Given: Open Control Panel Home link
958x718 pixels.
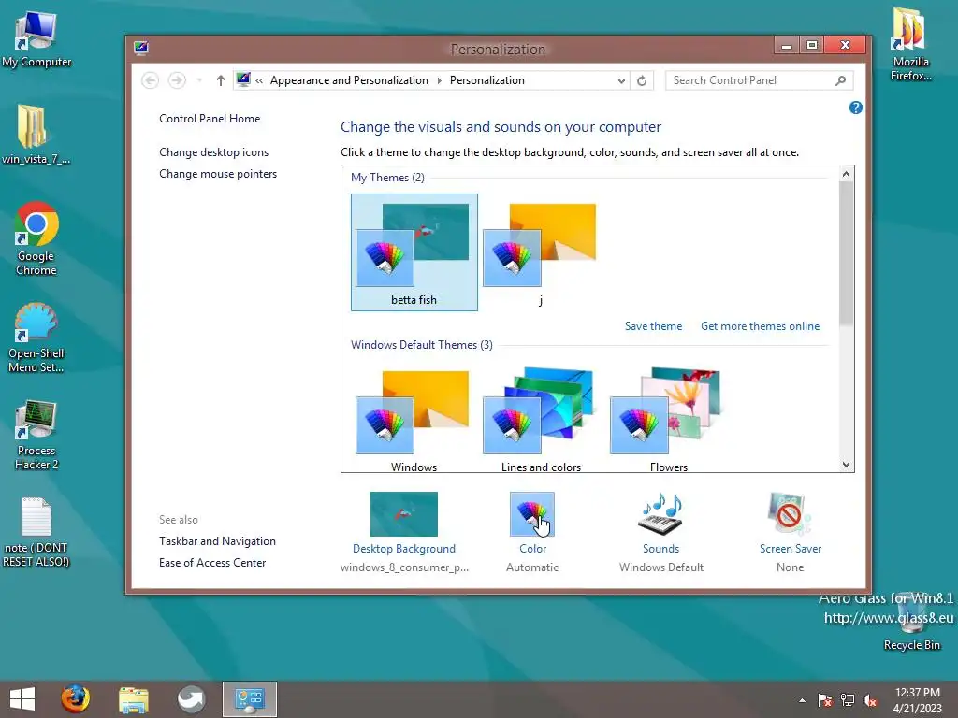Looking at the screenshot, I should (x=210, y=119).
